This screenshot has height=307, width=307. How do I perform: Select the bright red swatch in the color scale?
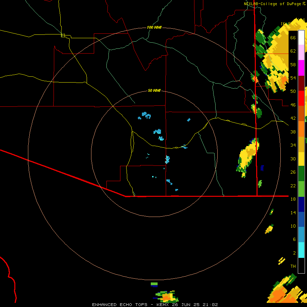pos(301,98)
